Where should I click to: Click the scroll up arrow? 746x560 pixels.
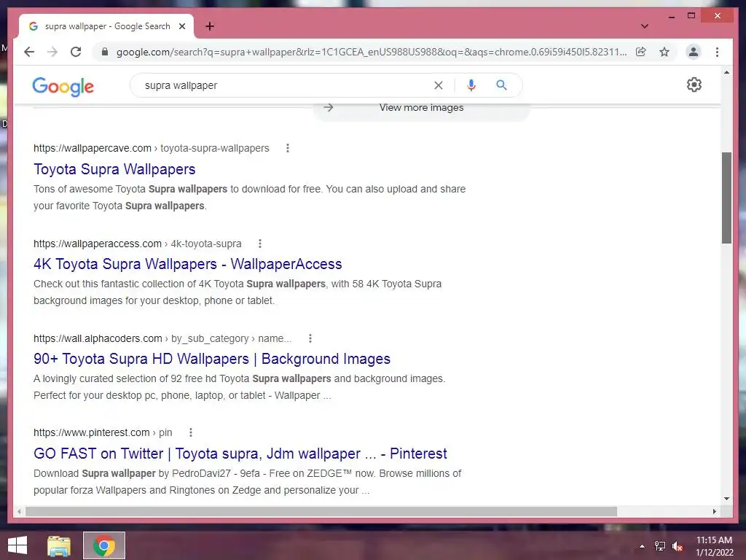click(x=726, y=72)
